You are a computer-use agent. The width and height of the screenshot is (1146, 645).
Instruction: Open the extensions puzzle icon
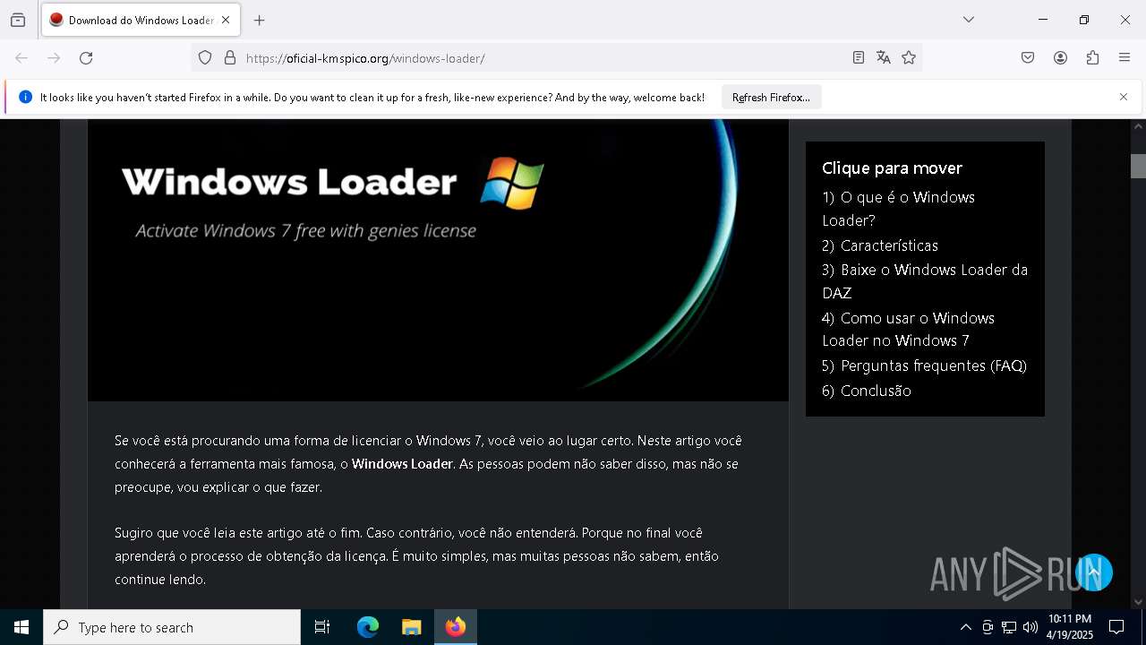click(1092, 58)
